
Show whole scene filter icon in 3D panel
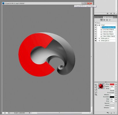101,20
